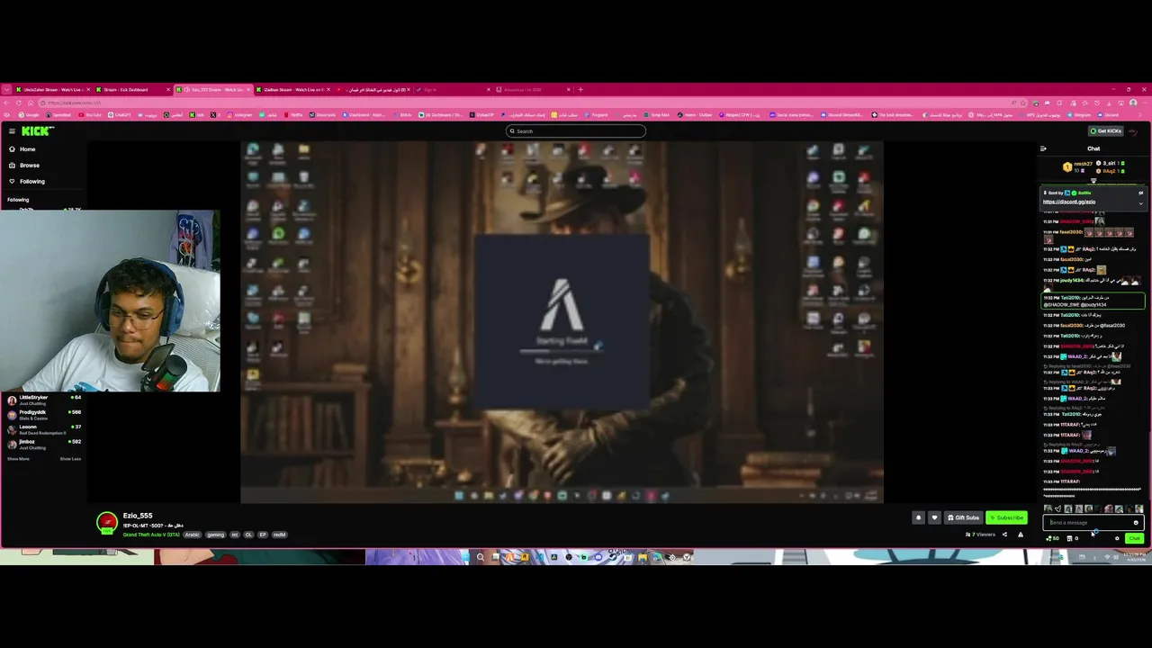Share the stream using share icon
This screenshot has height=648, width=1152.
point(1004,535)
